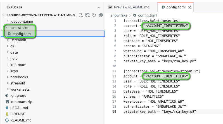This screenshot has width=223, height=124.
Task: Click the New Folder icon in Explorer
Action: click(87, 15)
